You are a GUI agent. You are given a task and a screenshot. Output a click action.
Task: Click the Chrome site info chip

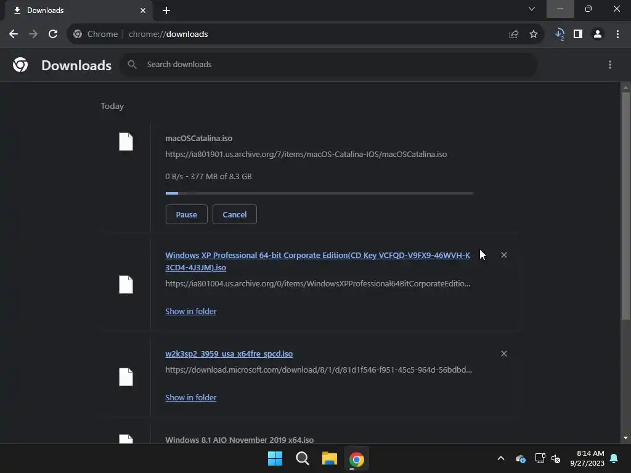(96, 34)
